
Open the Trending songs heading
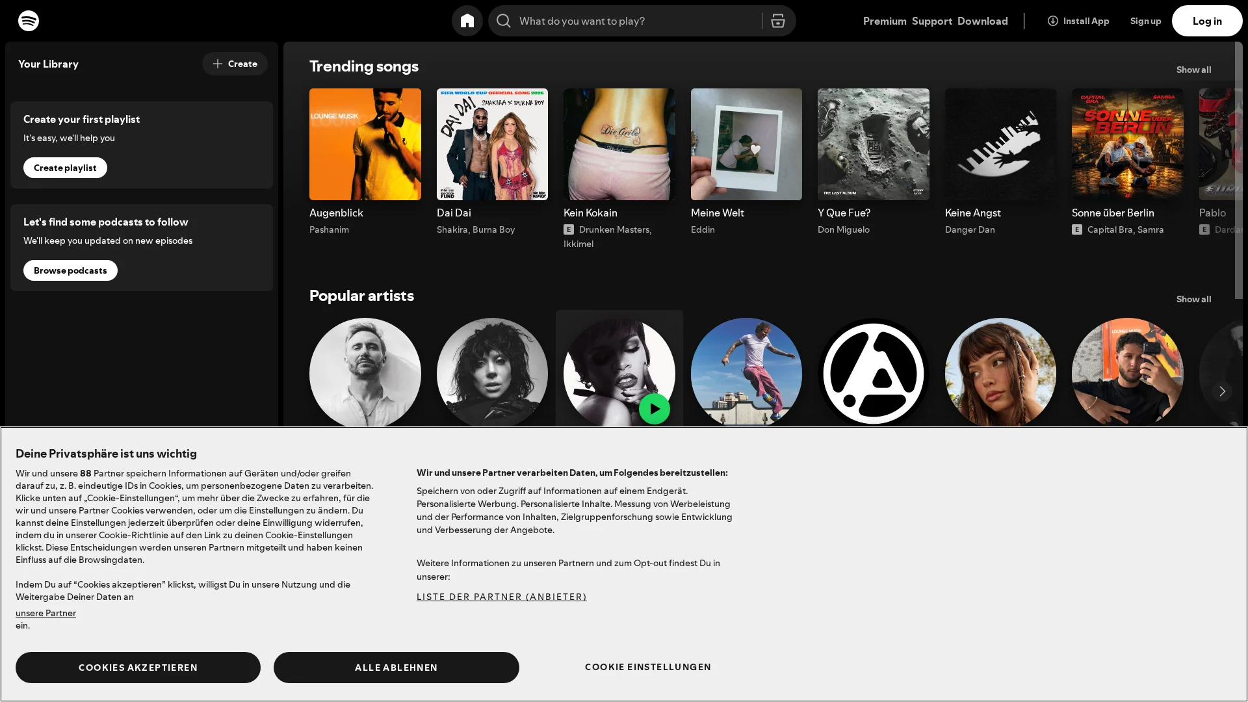[x=364, y=66]
